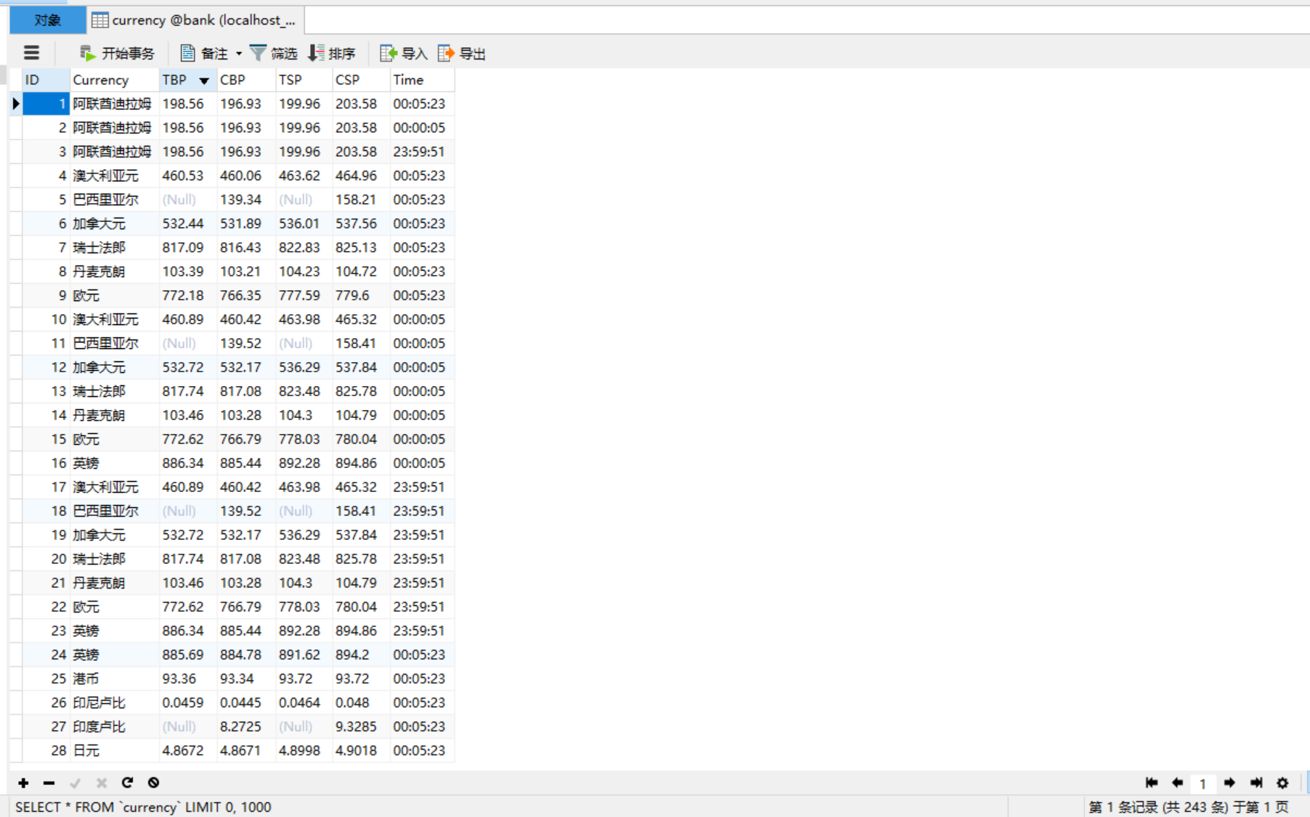1310x817 pixels.
Task: Click Time 23:59:51 in row 17
Action: [422, 487]
